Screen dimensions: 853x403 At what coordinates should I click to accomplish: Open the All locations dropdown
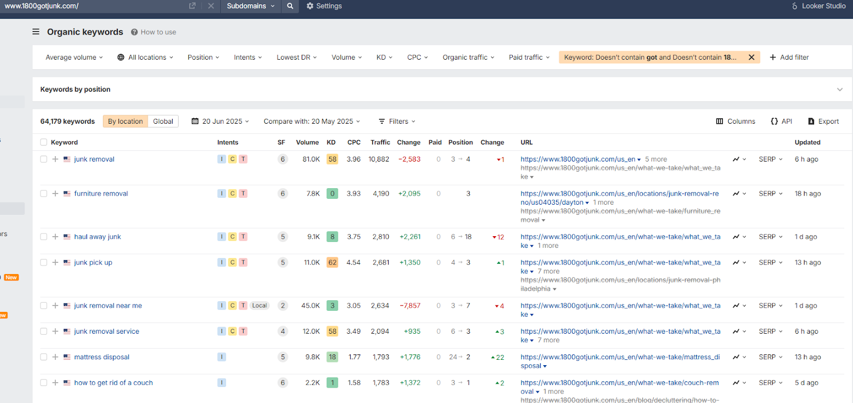click(145, 58)
